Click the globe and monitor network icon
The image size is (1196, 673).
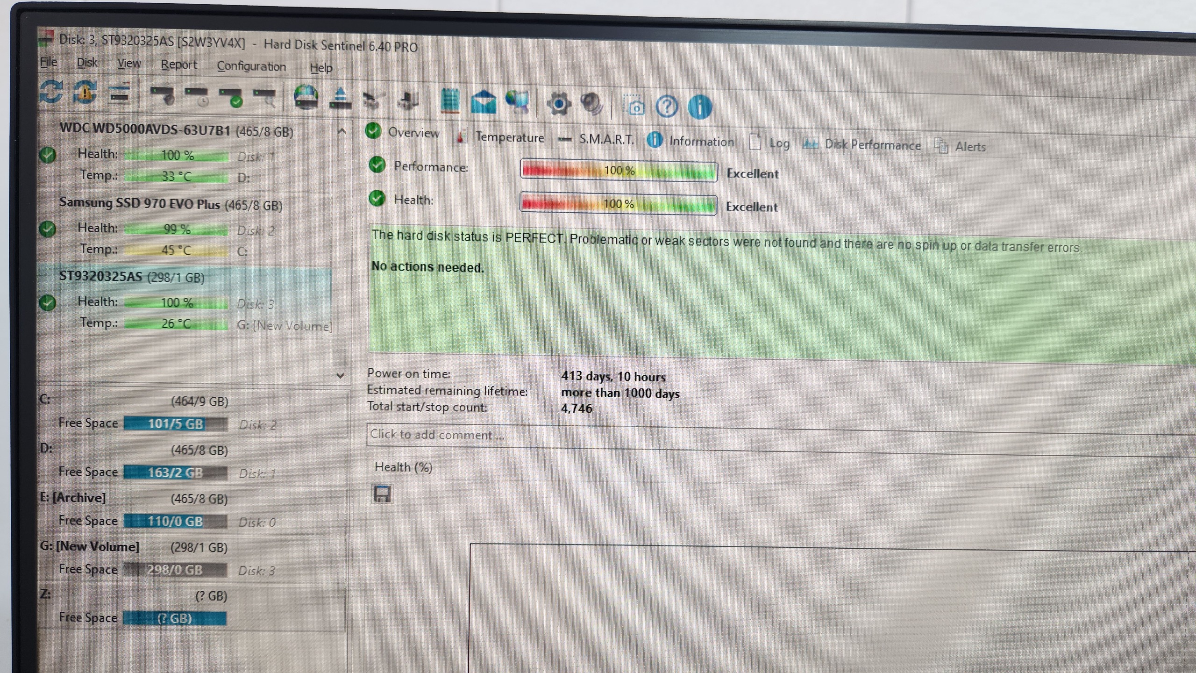[517, 103]
